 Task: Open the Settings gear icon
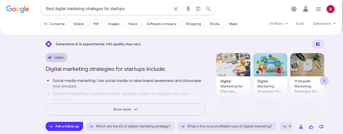[x=294, y=9]
